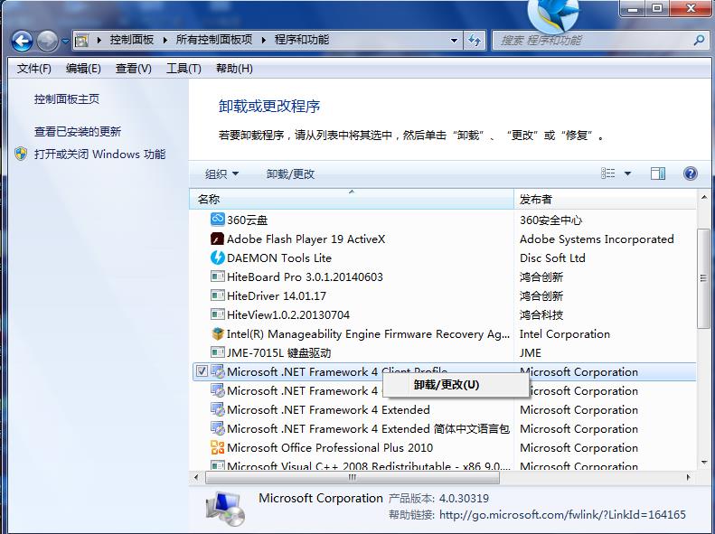Select DAEMON Tools Lite row text
715x534 pixels.
pyautogui.click(x=279, y=258)
